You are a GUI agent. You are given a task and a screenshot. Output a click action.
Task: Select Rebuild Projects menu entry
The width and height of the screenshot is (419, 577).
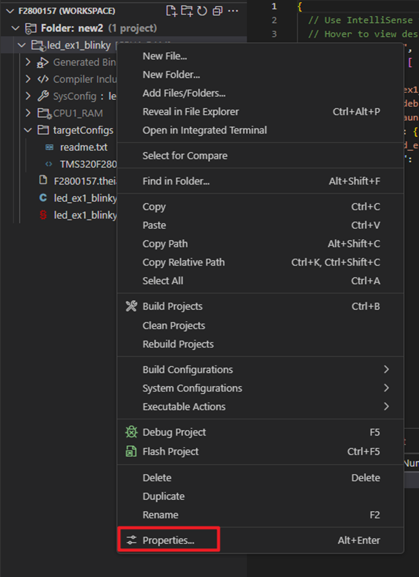pyautogui.click(x=178, y=344)
